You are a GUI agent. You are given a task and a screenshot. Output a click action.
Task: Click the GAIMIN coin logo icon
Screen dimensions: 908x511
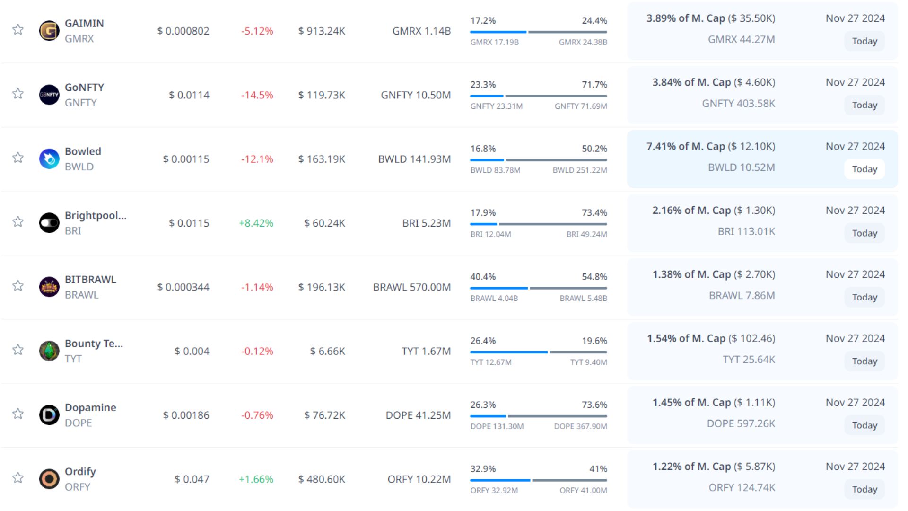click(x=49, y=31)
